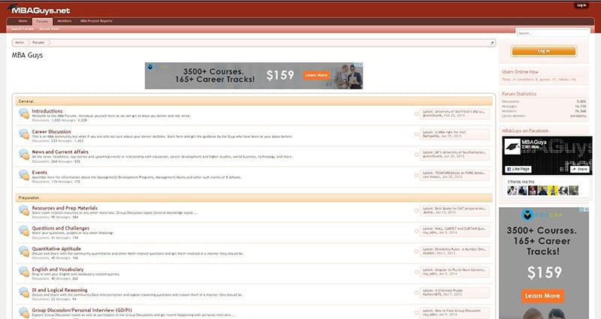Click the Questions and Challenges bubble icon
This screenshot has width=601, height=319.
[24, 231]
